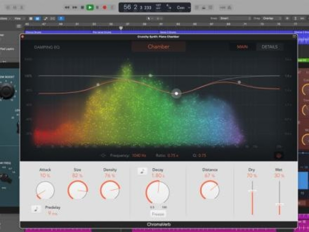Open the Drag Overlap dropdown

(x=272, y=18)
